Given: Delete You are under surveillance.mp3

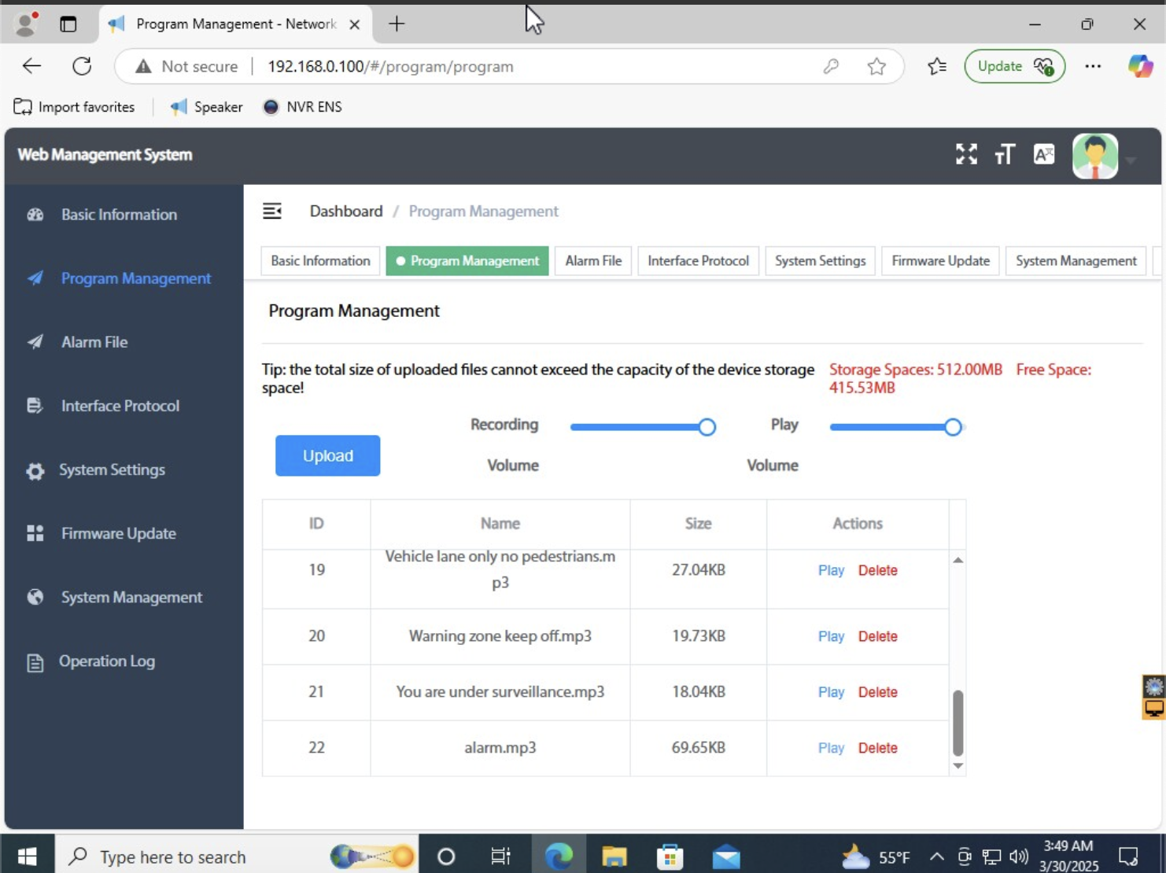Looking at the screenshot, I should (878, 692).
